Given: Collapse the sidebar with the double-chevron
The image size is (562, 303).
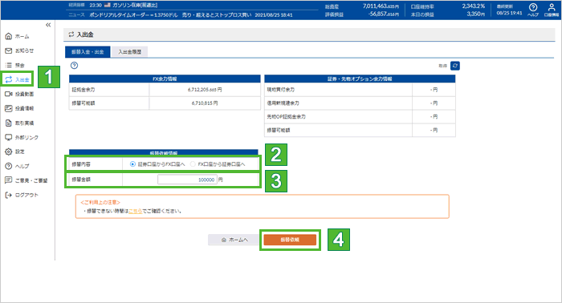Looking at the screenshot, I should 48,25.
